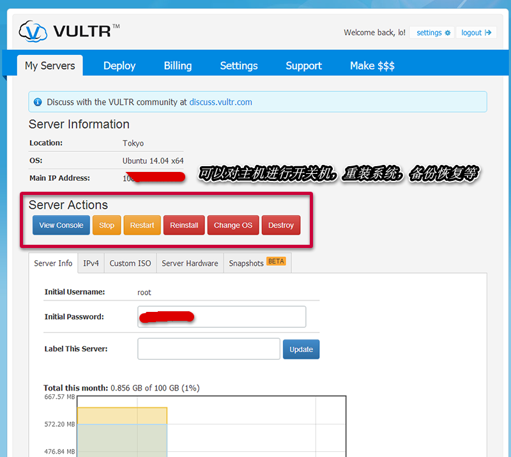Launch the View Console button
This screenshot has width=511, height=457.
pyautogui.click(x=61, y=225)
